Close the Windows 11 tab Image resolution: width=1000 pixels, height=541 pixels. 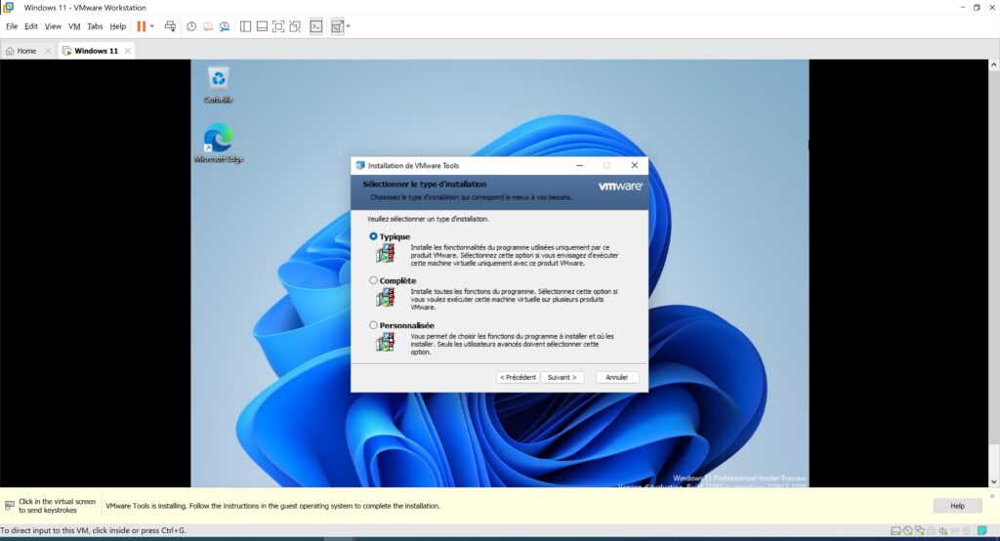[128, 51]
